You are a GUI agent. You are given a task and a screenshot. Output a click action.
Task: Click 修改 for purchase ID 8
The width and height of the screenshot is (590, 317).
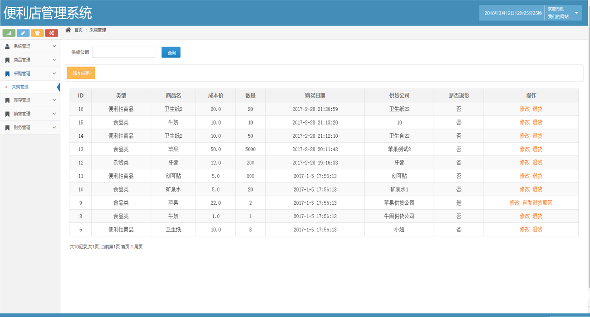[x=525, y=216]
